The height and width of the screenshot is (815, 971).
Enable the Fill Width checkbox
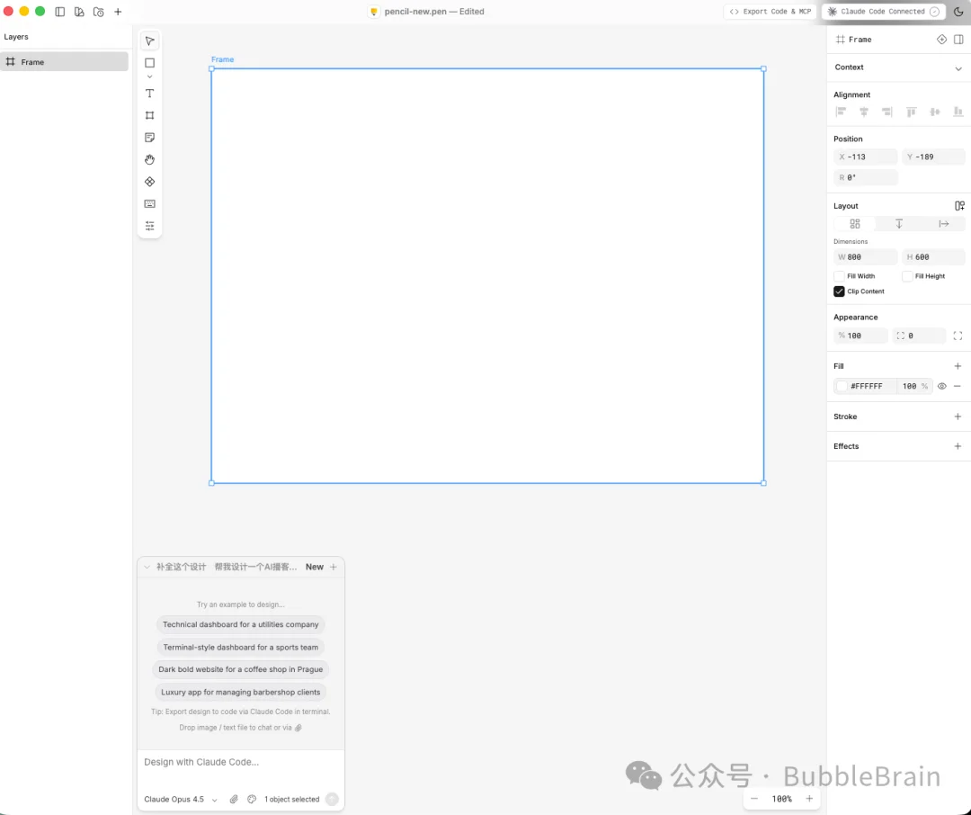[x=839, y=276]
